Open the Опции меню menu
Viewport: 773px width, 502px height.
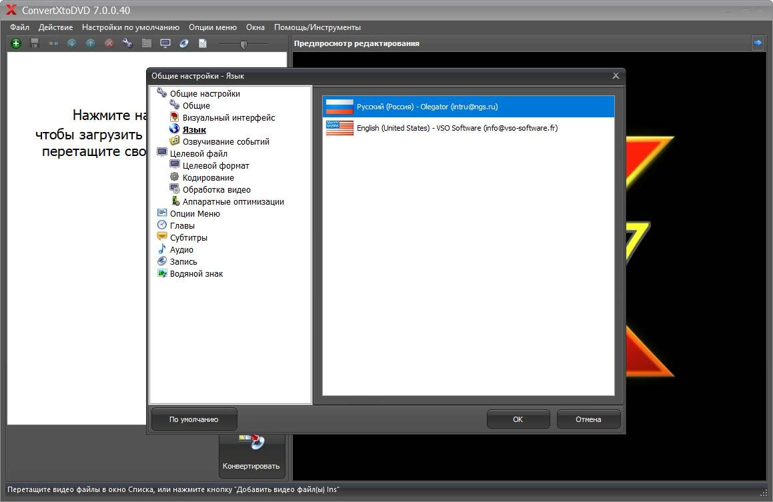213,27
